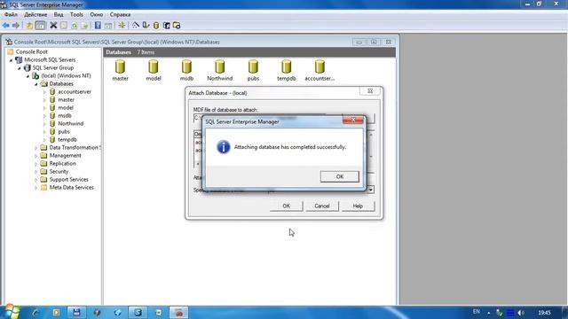Toggle the show/hide console tree icon
Screen dimensions: 568x319
click(41, 26)
